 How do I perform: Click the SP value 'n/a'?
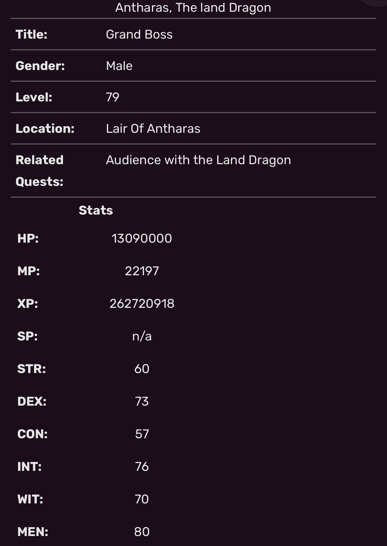tap(142, 336)
